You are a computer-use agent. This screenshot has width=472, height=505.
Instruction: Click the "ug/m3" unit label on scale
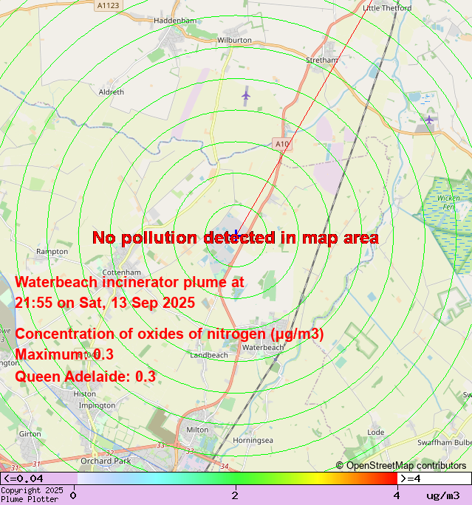443,495
